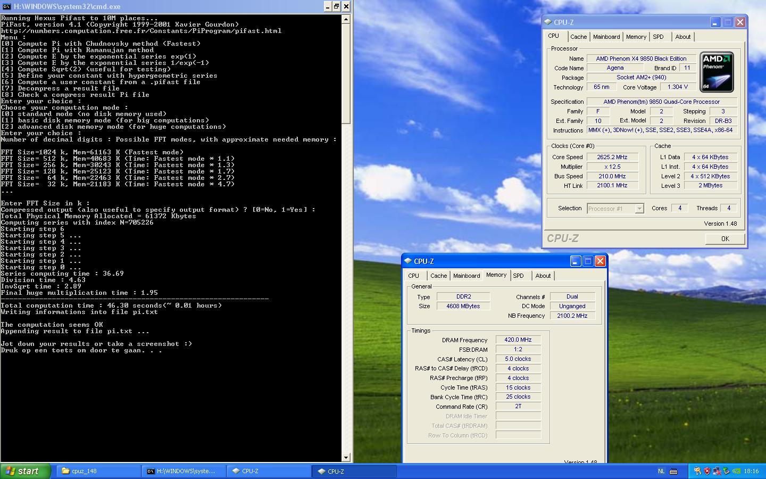Open the Cache tab in the lower CPU-Z window
The image size is (766, 479).
[439, 276]
